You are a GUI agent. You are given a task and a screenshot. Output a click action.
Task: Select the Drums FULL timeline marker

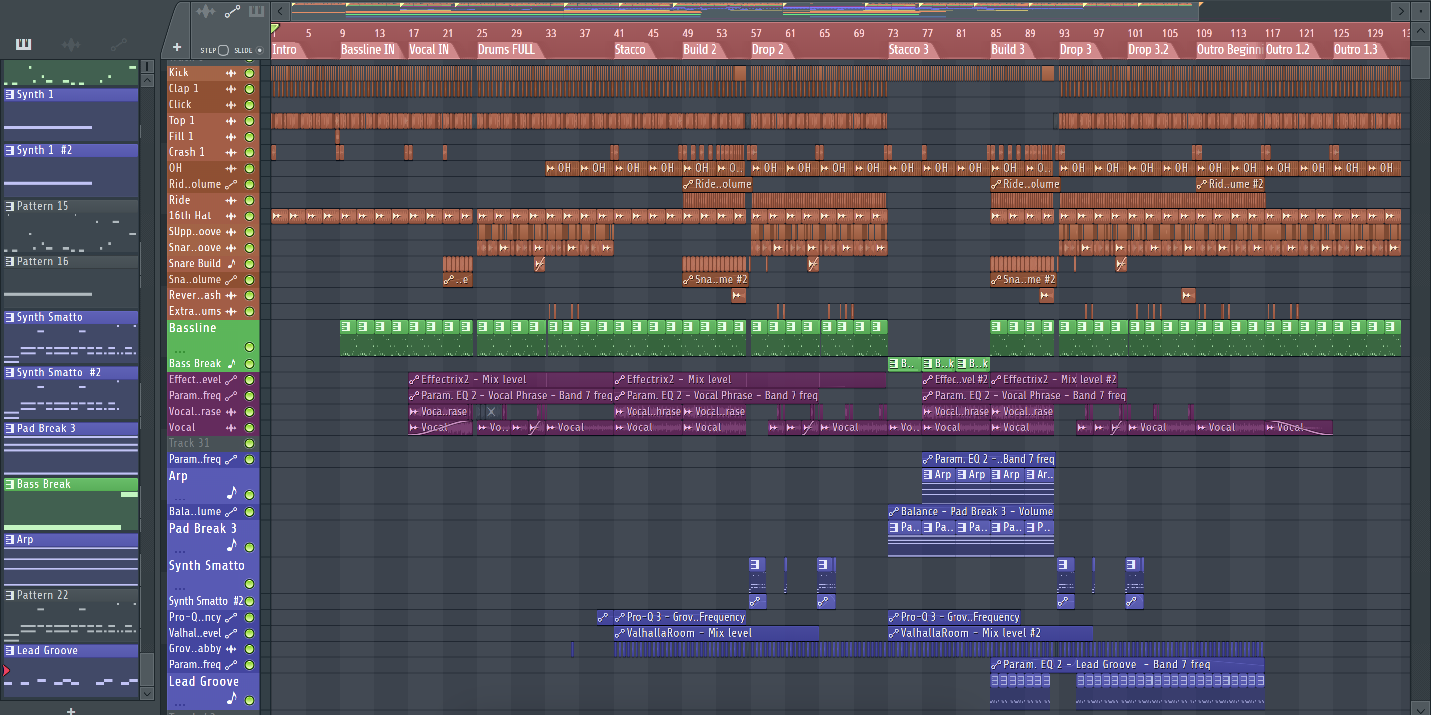pos(505,50)
